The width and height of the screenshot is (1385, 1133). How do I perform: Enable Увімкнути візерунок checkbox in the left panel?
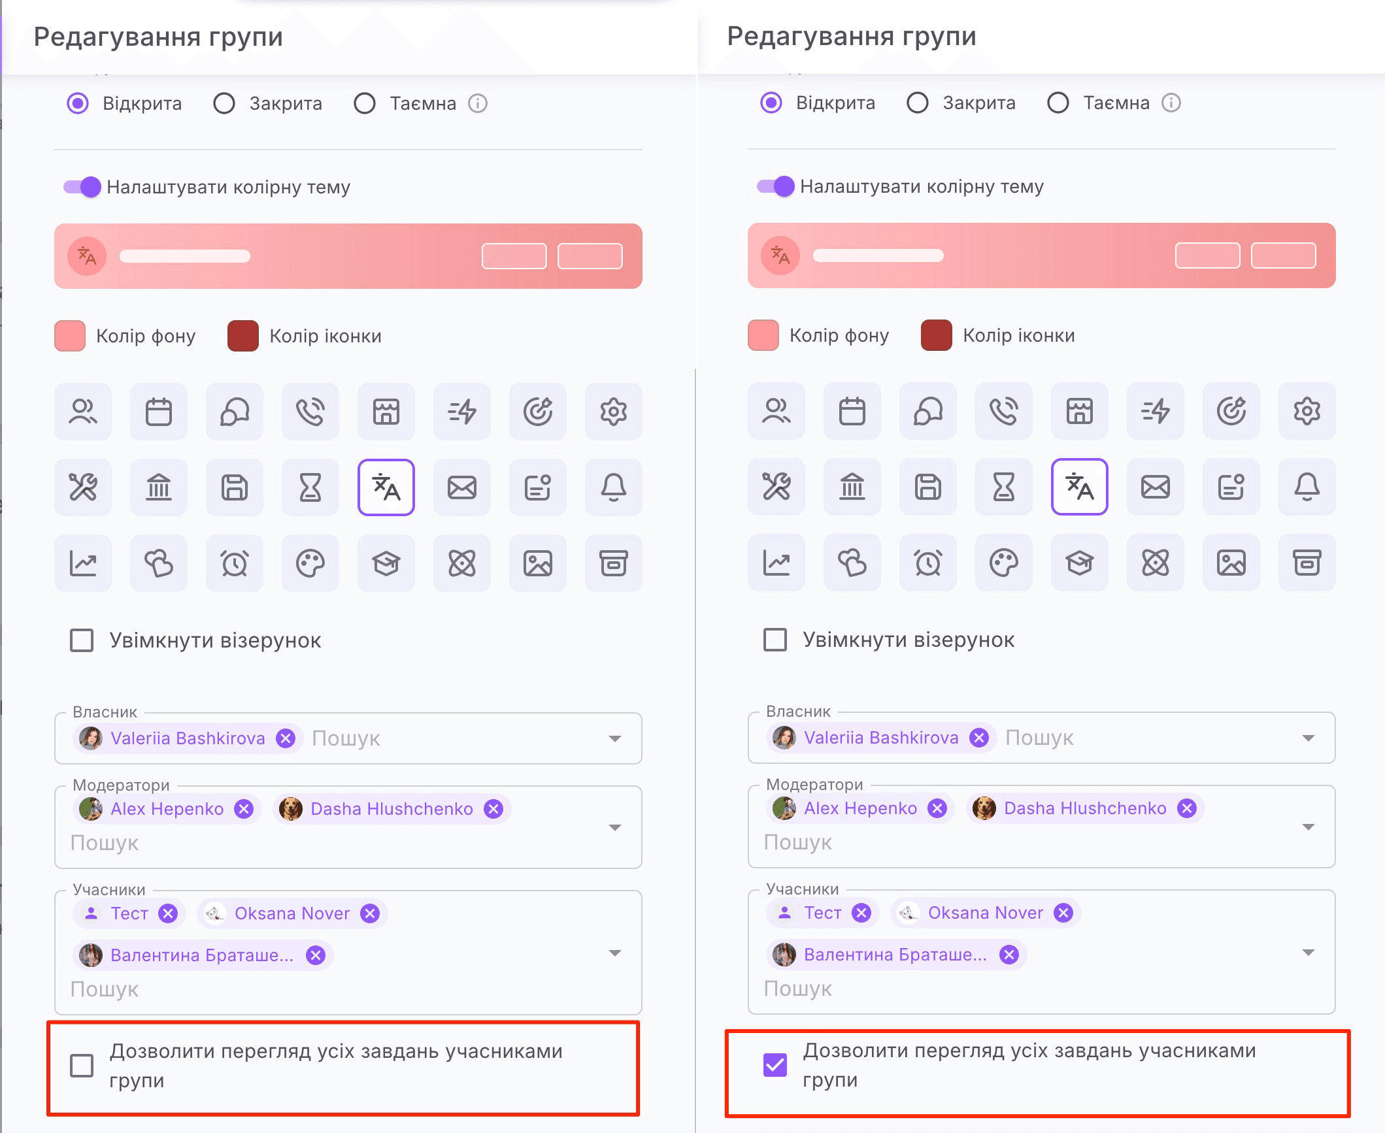pyautogui.click(x=82, y=640)
